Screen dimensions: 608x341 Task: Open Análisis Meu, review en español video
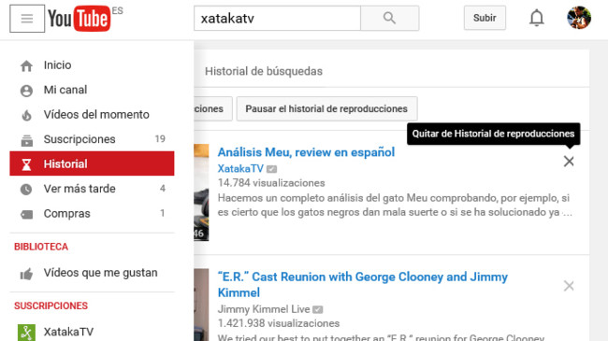[306, 152]
